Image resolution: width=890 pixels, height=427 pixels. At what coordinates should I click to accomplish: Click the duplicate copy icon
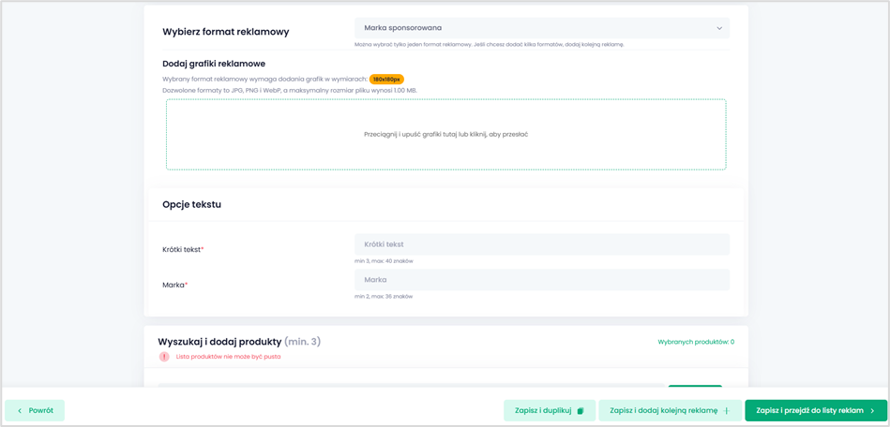coord(581,411)
